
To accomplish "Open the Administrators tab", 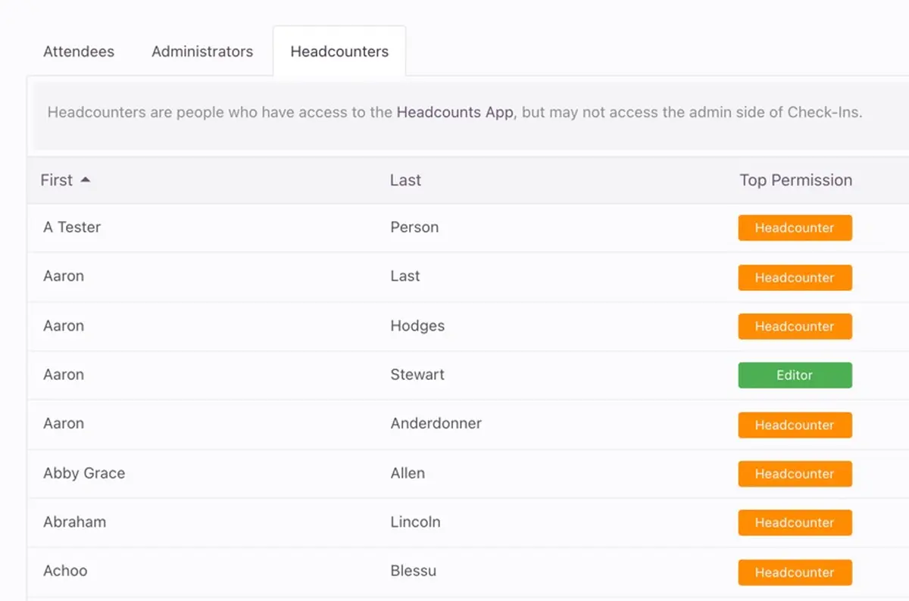I will 202,51.
